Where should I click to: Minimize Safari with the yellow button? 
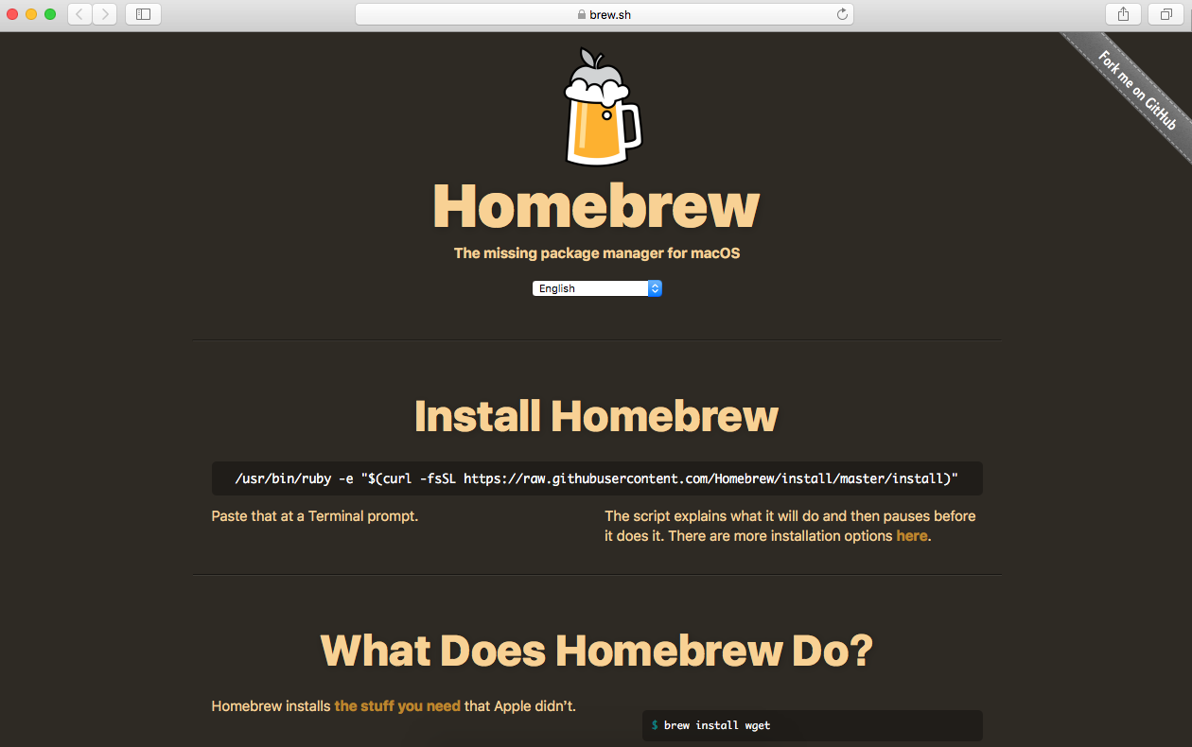pyautogui.click(x=31, y=14)
